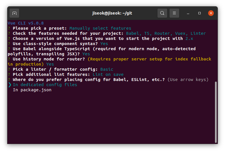
Task: Click the 'Vue CLI v5.0.8' header text
Action: point(26,23)
